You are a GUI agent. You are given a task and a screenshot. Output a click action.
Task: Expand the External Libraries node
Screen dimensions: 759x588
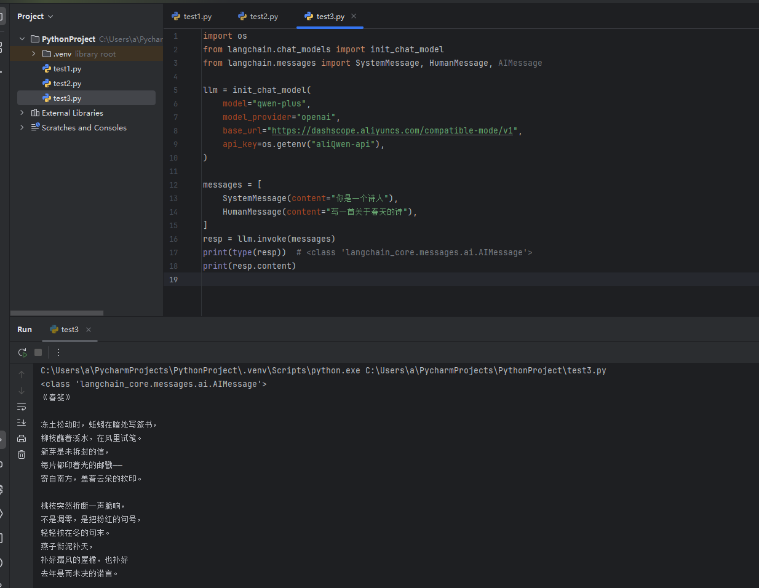coord(22,113)
